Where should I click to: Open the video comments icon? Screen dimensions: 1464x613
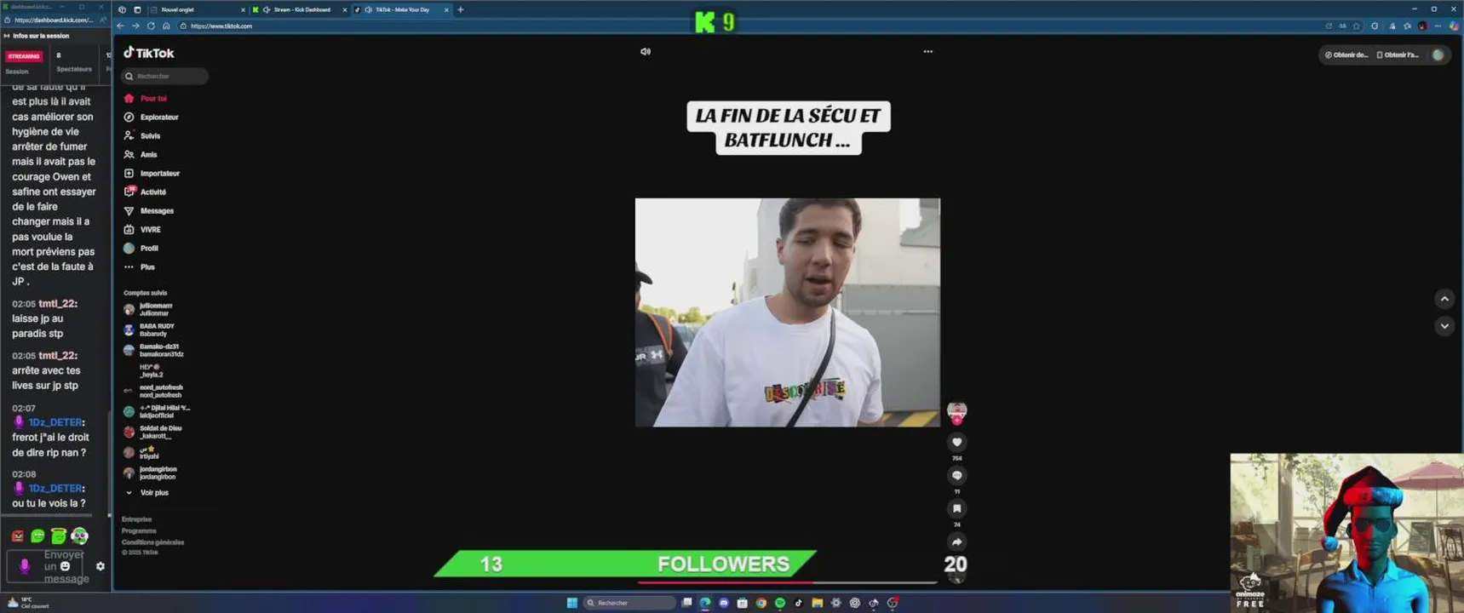tap(957, 475)
